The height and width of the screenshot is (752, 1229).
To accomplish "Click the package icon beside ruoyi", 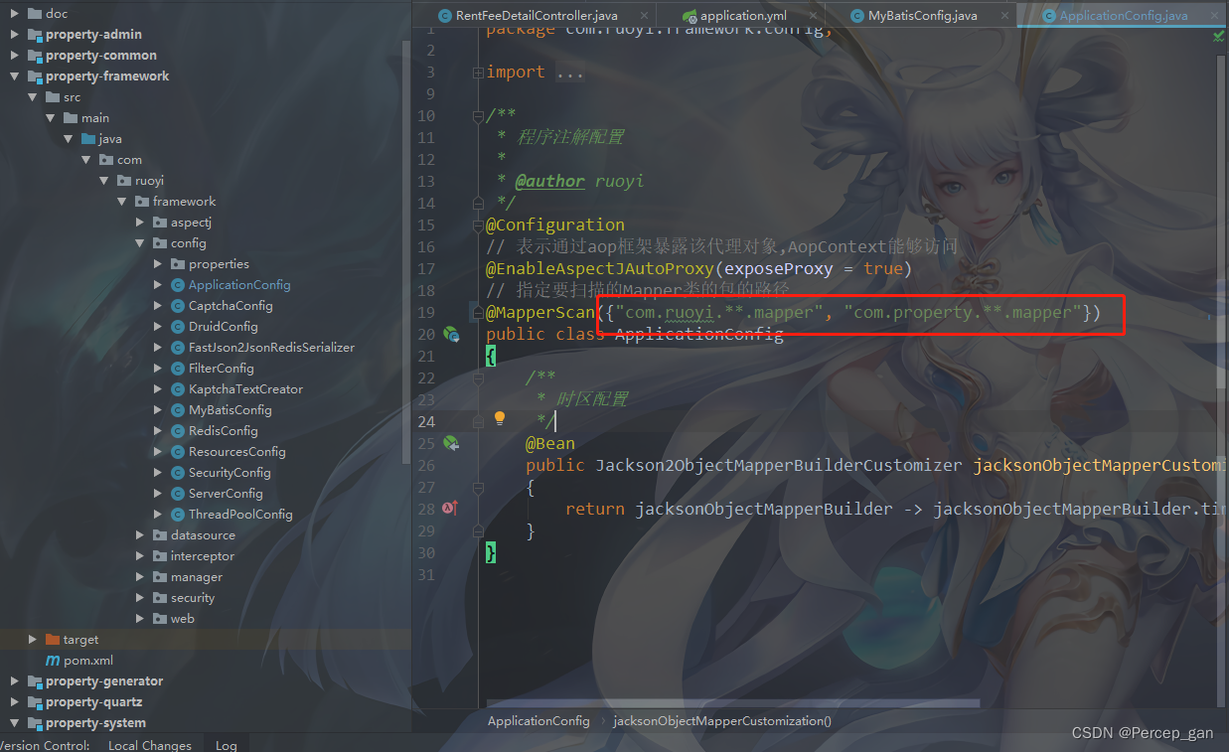I will pos(124,181).
